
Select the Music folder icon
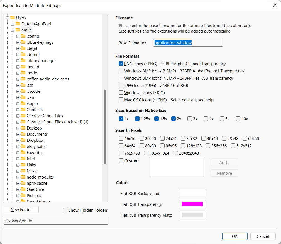coord(23,171)
